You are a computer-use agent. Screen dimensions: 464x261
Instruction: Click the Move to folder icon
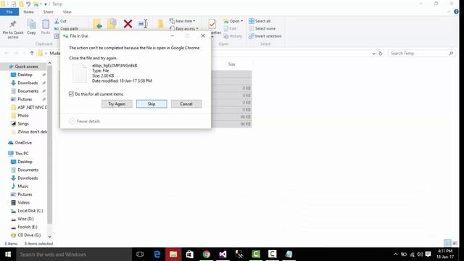click(97, 24)
